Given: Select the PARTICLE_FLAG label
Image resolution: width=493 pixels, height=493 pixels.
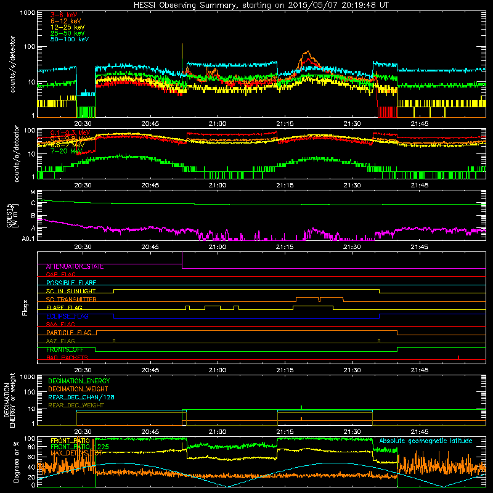Looking at the screenshot, I should click(69, 333).
